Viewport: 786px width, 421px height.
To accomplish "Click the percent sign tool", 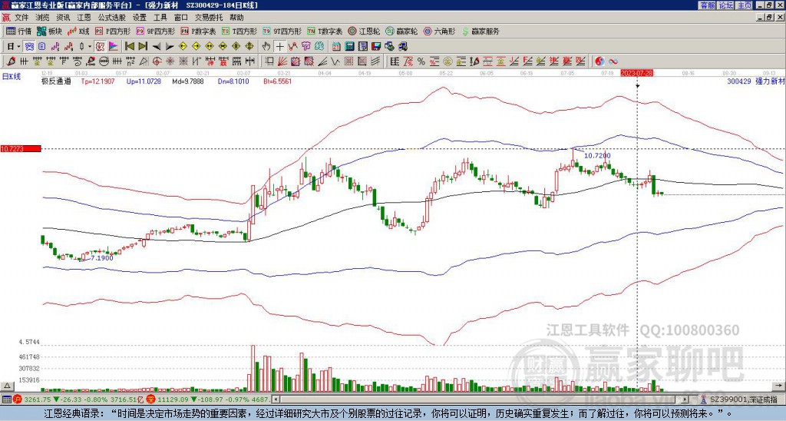I will click(421, 61).
